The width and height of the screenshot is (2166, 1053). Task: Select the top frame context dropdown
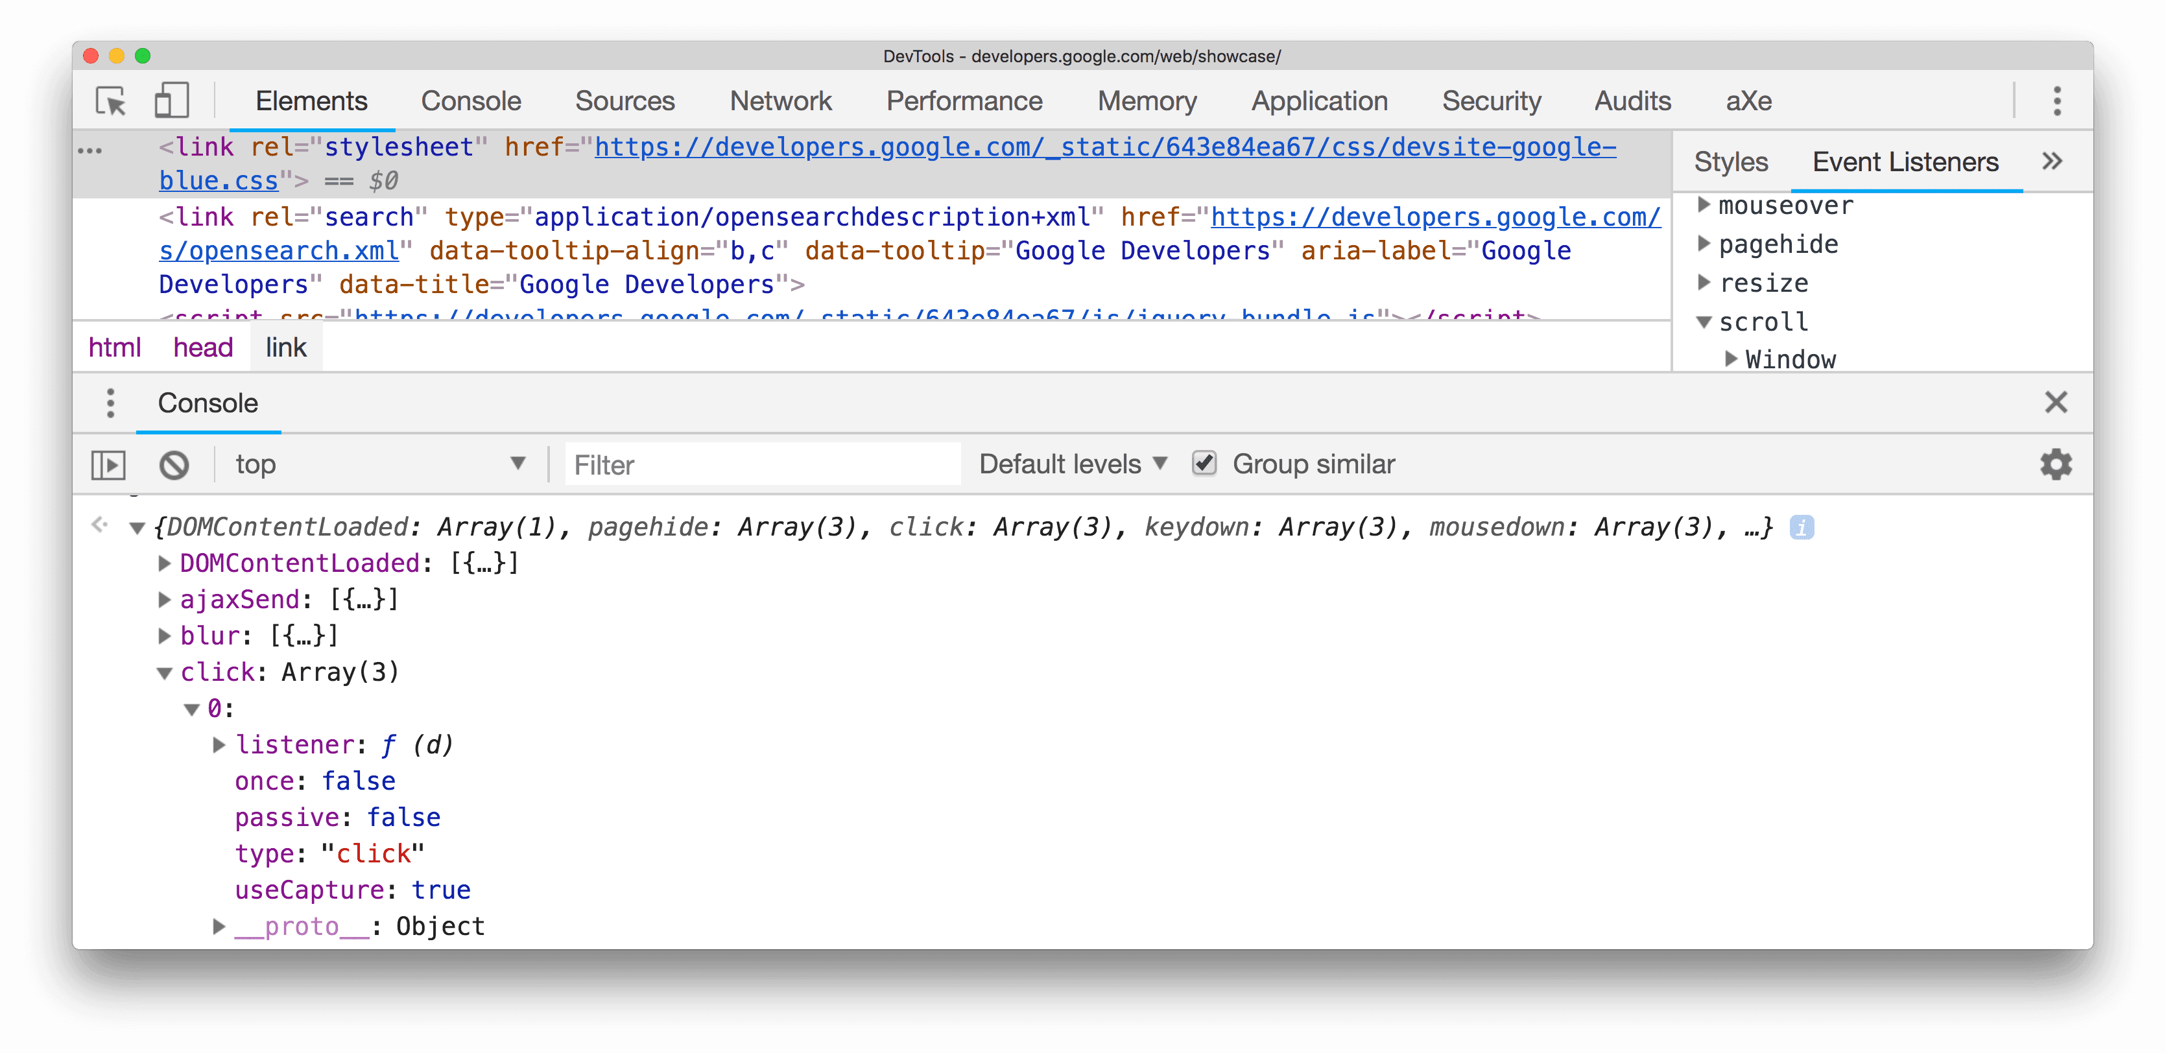tap(380, 463)
